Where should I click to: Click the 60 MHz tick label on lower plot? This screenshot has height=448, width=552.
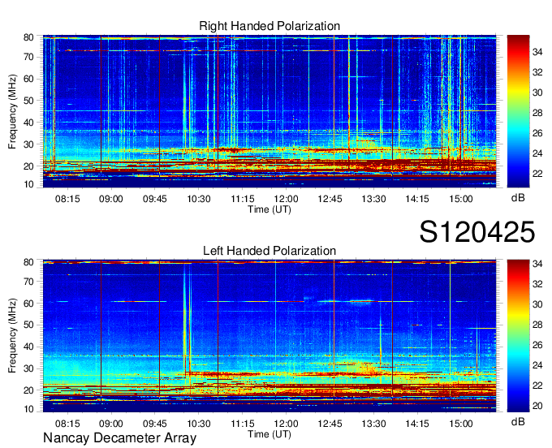pos(28,304)
